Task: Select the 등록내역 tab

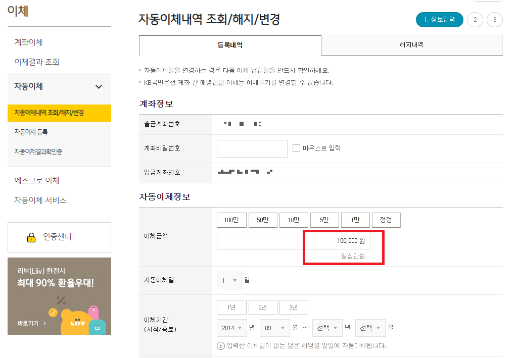Action: click(230, 45)
